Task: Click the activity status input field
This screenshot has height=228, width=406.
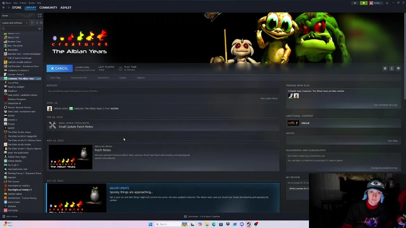Action: pyautogui.click(x=163, y=91)
